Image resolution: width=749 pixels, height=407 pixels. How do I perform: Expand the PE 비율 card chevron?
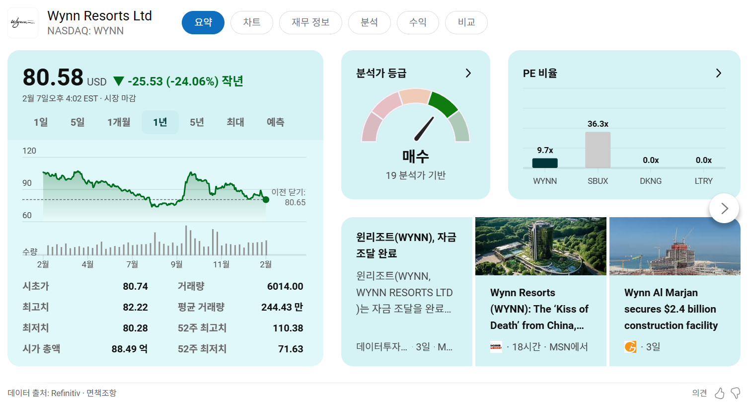pyautogui.click(x=718, y=73)
